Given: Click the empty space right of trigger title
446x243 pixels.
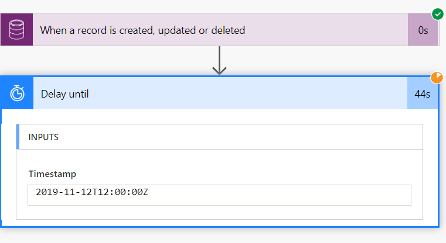Looking at the screenshot, I should click(x=326, y=29).
